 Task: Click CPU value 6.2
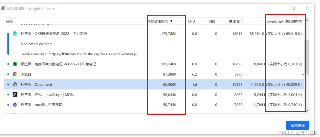click(194, 74)
